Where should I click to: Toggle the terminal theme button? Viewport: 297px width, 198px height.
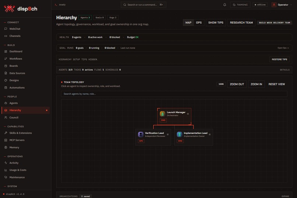click(240, 5)
